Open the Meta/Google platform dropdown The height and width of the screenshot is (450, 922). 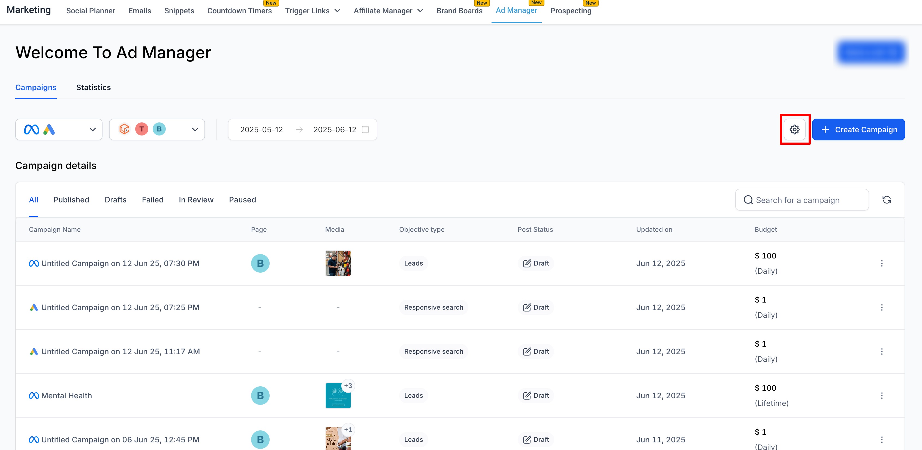point(59,129)
